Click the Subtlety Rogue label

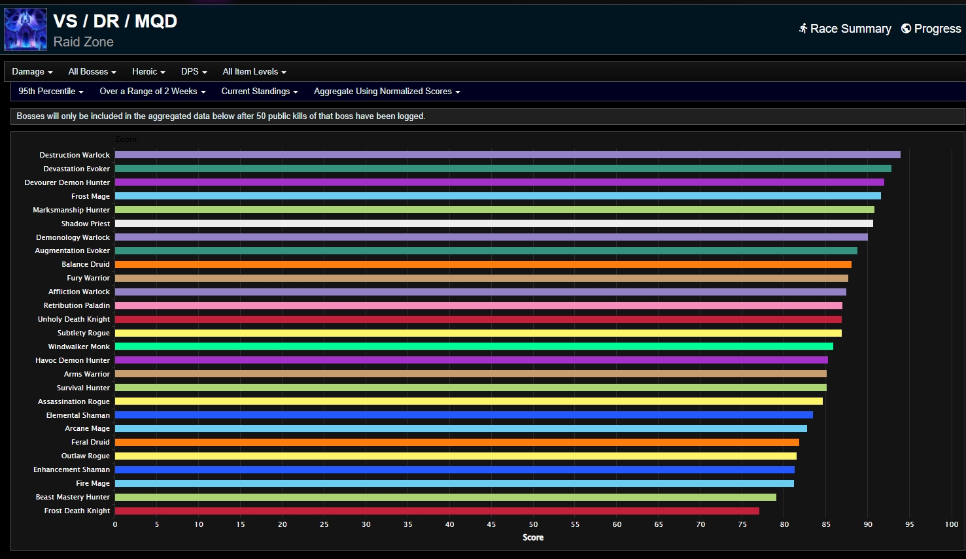pyautogui.click(x=84, y=333)
